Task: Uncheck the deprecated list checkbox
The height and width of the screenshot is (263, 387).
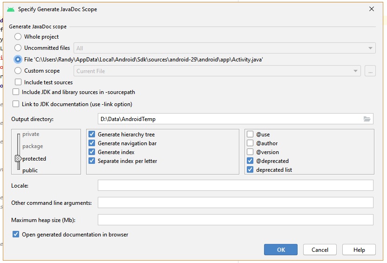Action: tap(250, 170)
